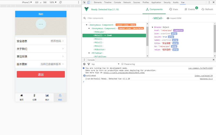Switch to the Audits panel
The height and width of the screenshot is (135, 216).
coord(176,2)
